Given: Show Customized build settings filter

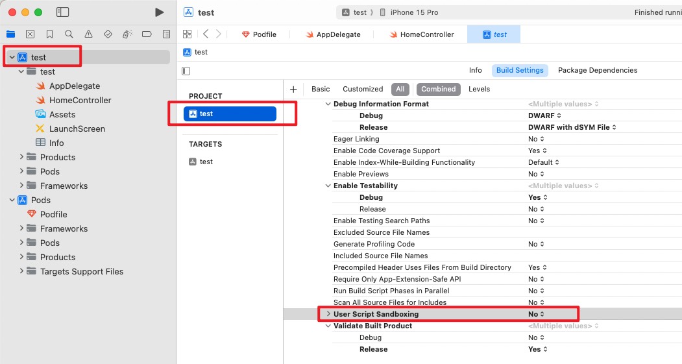Looking at the screenshot, I should click(x=363, y=89).
